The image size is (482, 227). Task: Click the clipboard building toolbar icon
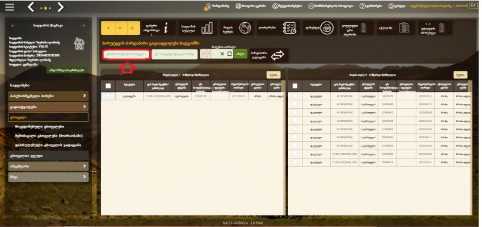(404, 28)
